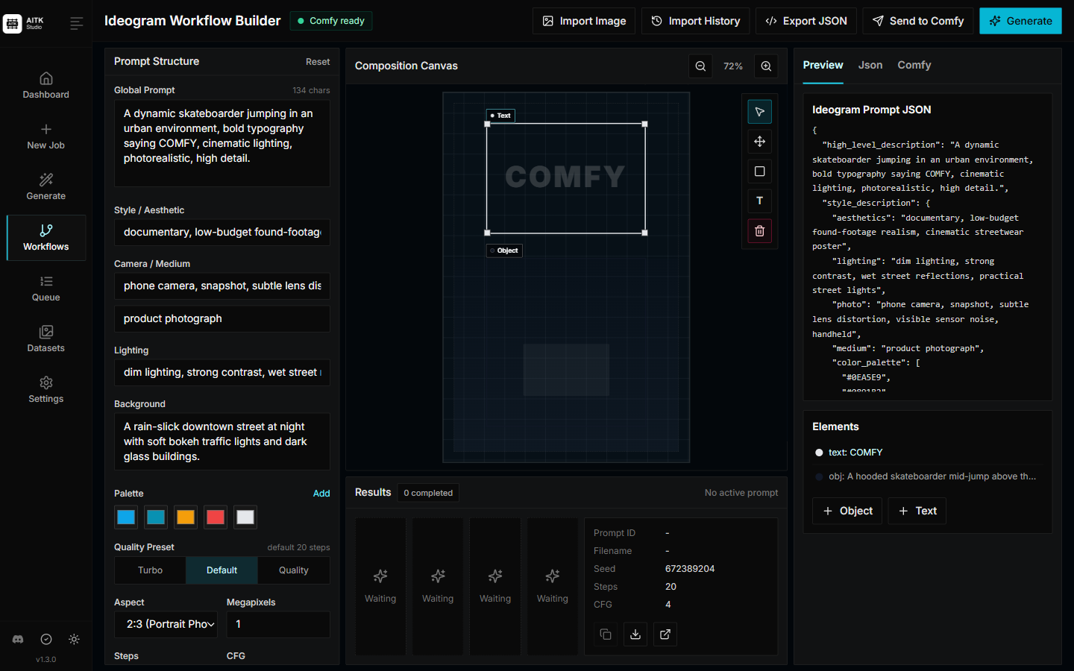The height and width of the screenshot is (671, 1074).
Task: Open Settings in the sidebar
Action: pos(46,390)
